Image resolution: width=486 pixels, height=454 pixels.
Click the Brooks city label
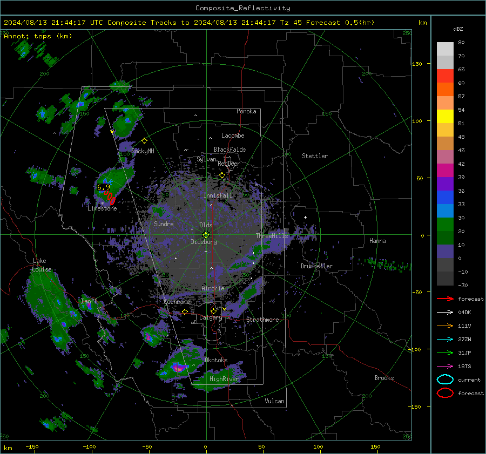click(x=384, y=378)
